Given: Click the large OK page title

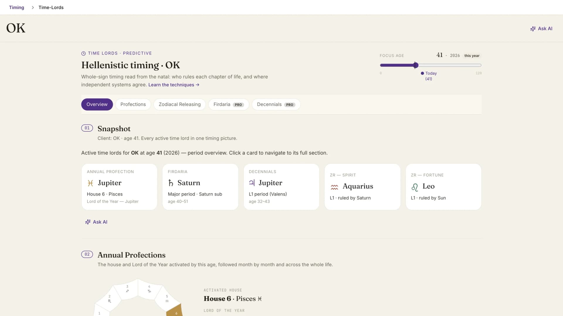Looking at the screenshot, I should [x=16, y=28].
